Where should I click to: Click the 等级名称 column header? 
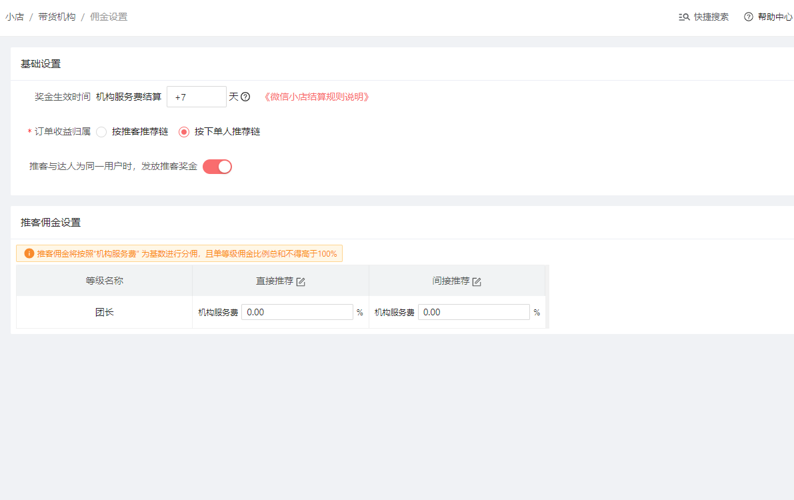click(105, 281)
